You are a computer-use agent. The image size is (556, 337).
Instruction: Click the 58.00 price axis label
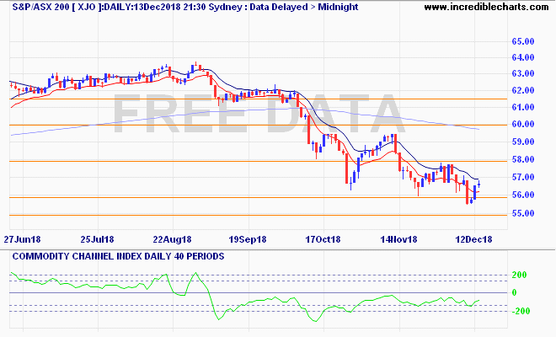(523, 159)
